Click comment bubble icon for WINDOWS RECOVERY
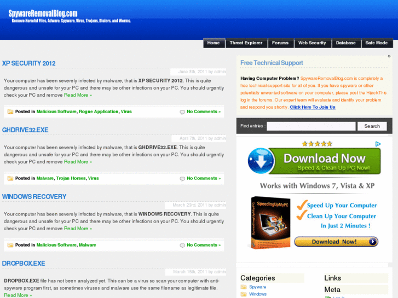The height and width of the screenshot is (298, 398). pyautogui.click(x=182, y=246)
